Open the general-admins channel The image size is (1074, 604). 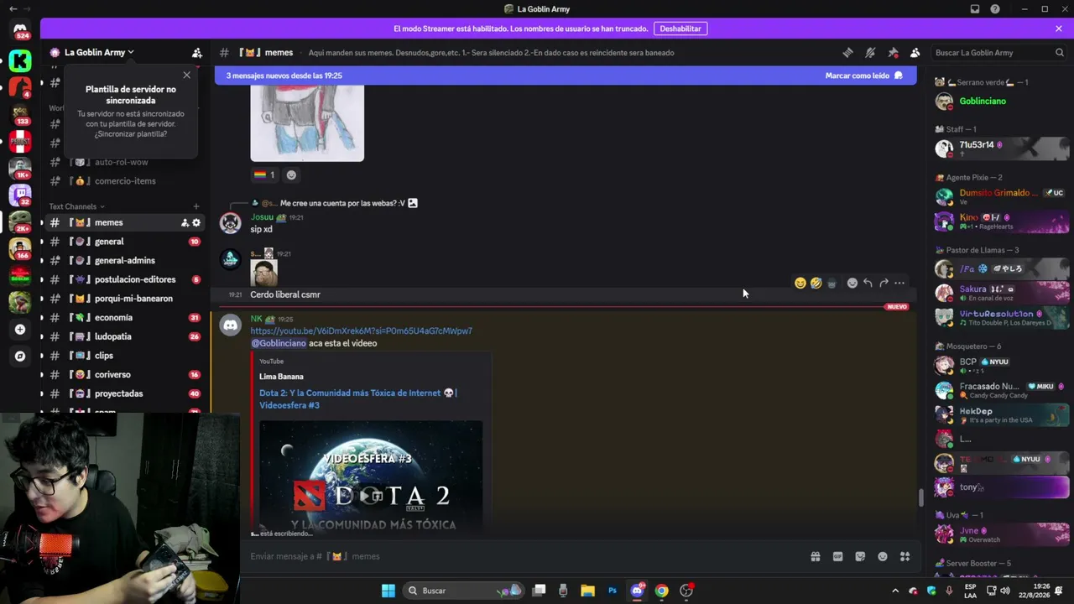tap(124, 260)
